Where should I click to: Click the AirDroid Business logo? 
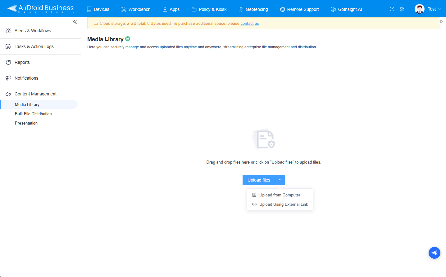[40, 9]
